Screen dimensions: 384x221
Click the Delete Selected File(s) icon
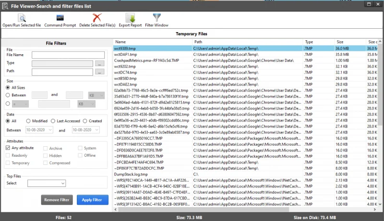[97, 18]
